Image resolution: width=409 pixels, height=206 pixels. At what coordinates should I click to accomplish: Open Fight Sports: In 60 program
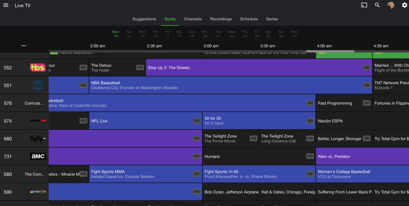(259, 174)
